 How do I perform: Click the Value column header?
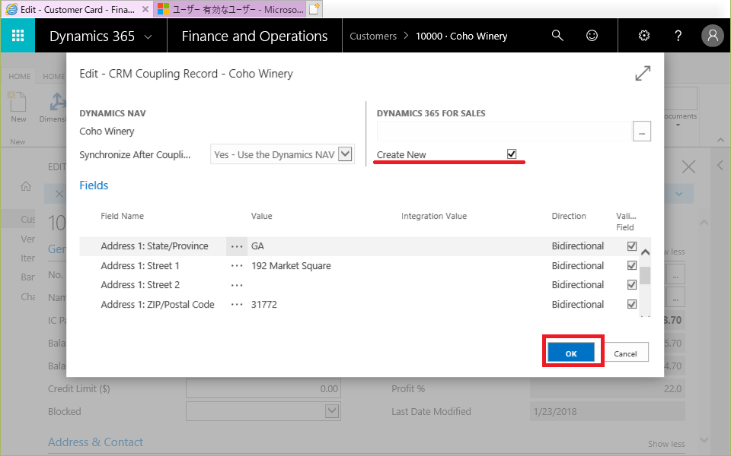[261, 216]
